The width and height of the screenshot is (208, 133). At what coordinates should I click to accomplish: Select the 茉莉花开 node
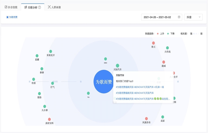click(51, 51)
